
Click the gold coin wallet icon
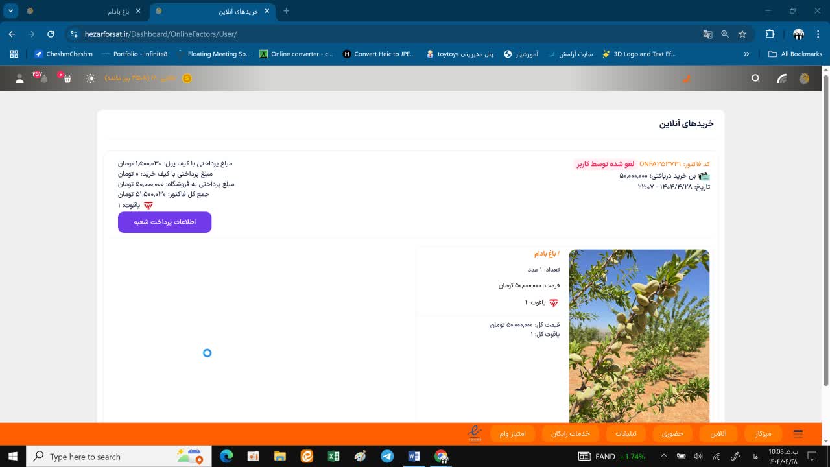pos(187,78)
